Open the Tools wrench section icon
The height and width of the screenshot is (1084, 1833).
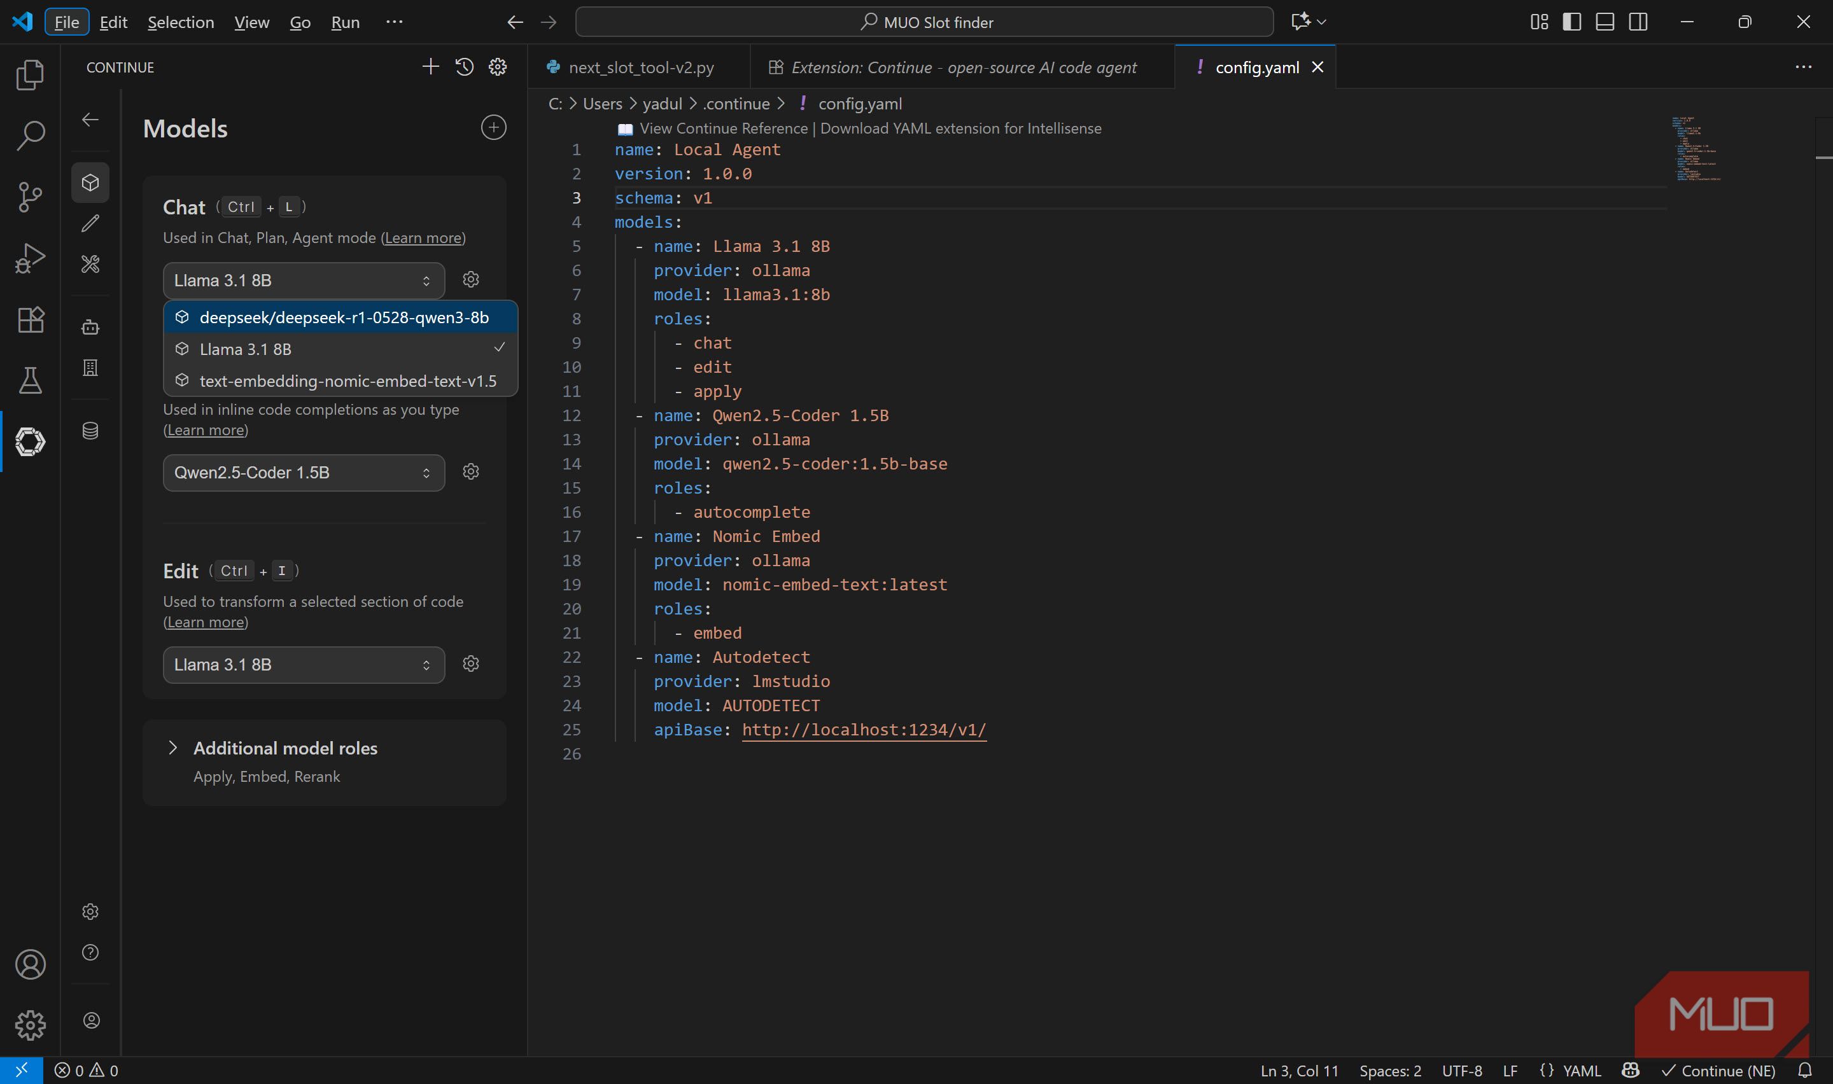[x=90, y=264]
